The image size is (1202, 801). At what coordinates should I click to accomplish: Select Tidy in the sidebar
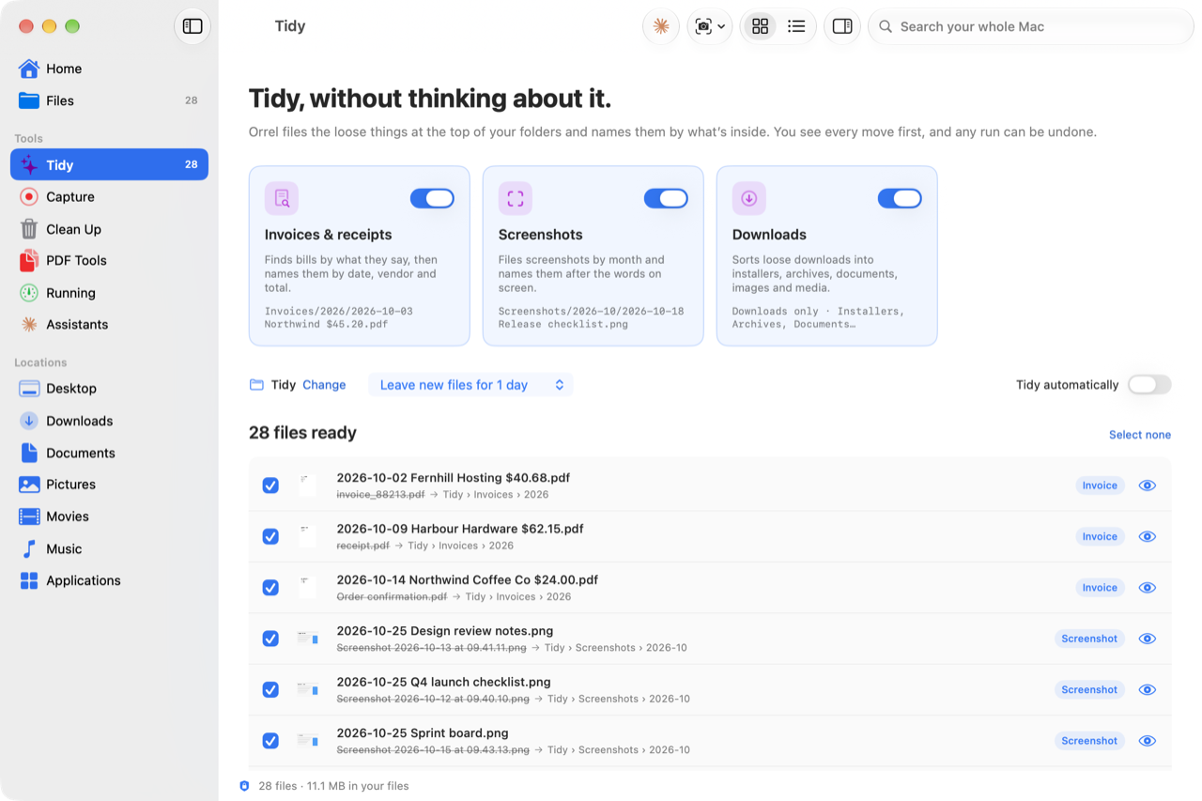pos(109,164)
